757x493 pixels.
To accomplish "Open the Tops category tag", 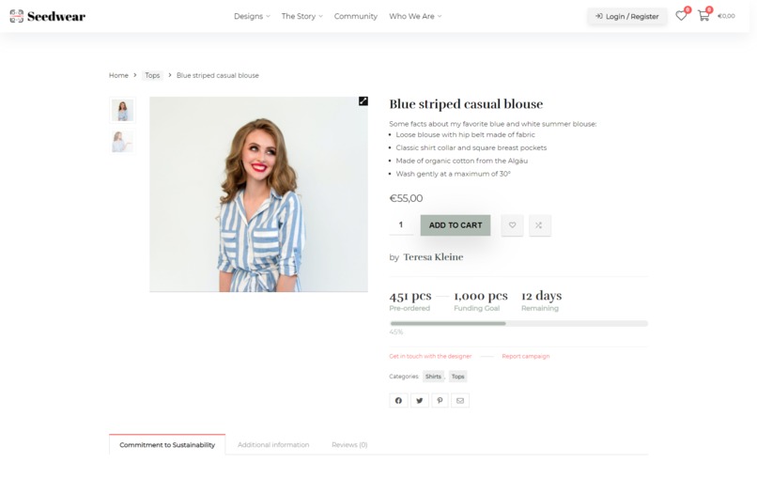I will [458, 377].
